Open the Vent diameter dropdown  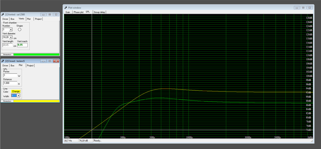(x=11, y=37)
